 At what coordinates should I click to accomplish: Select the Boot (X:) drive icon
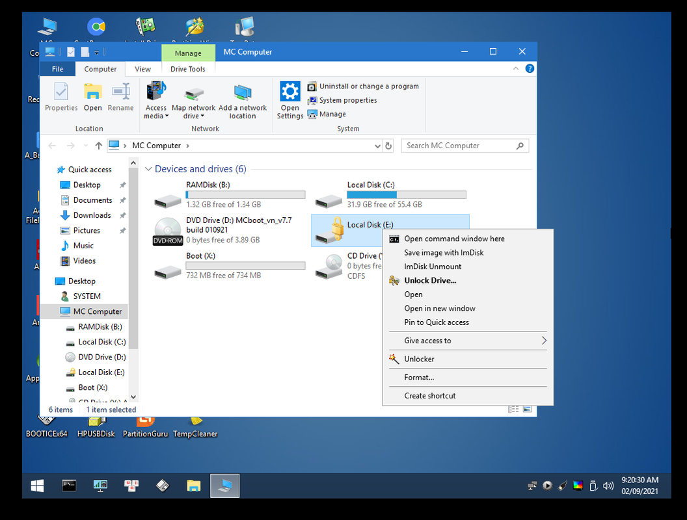coord(168,272)
